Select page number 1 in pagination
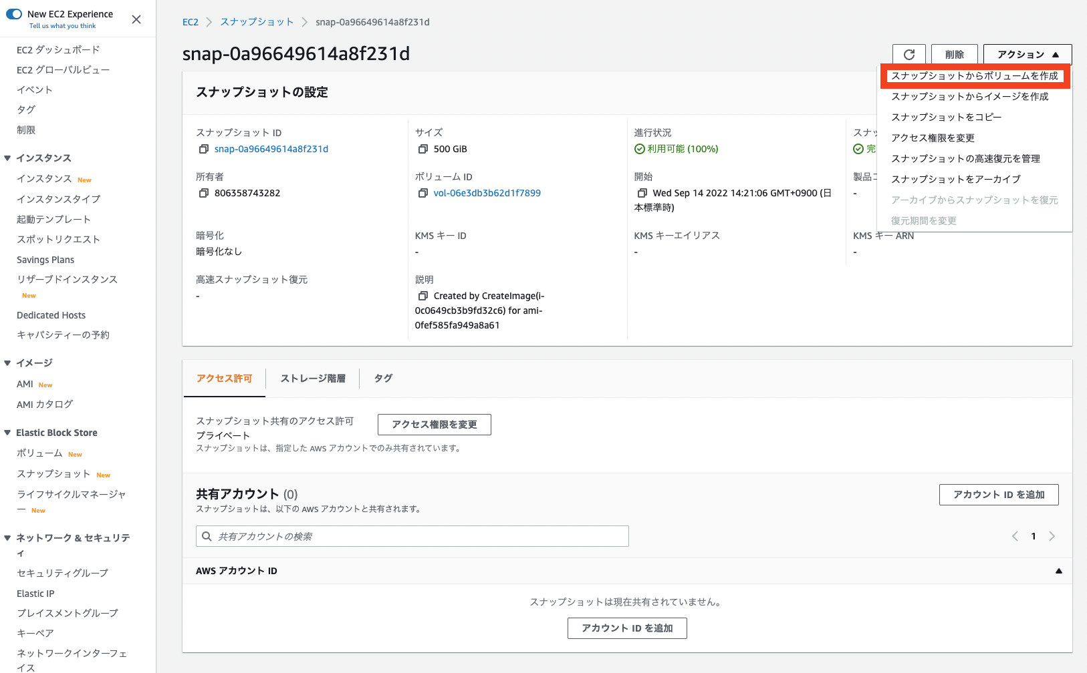Screen dimensions: 1087x673 click(x=1034, y=536)
